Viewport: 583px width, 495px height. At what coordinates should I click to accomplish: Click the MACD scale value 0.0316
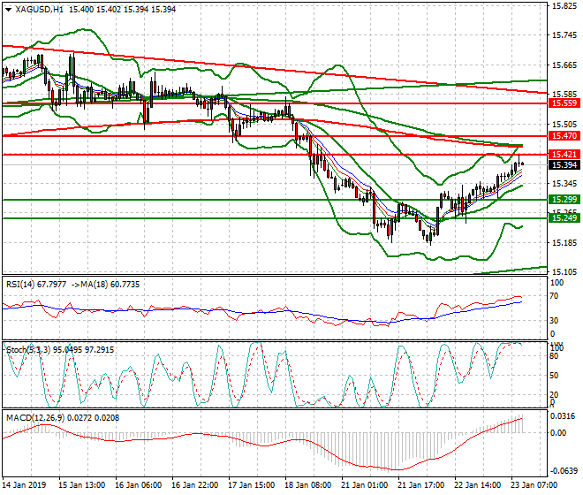pos(564,415)
